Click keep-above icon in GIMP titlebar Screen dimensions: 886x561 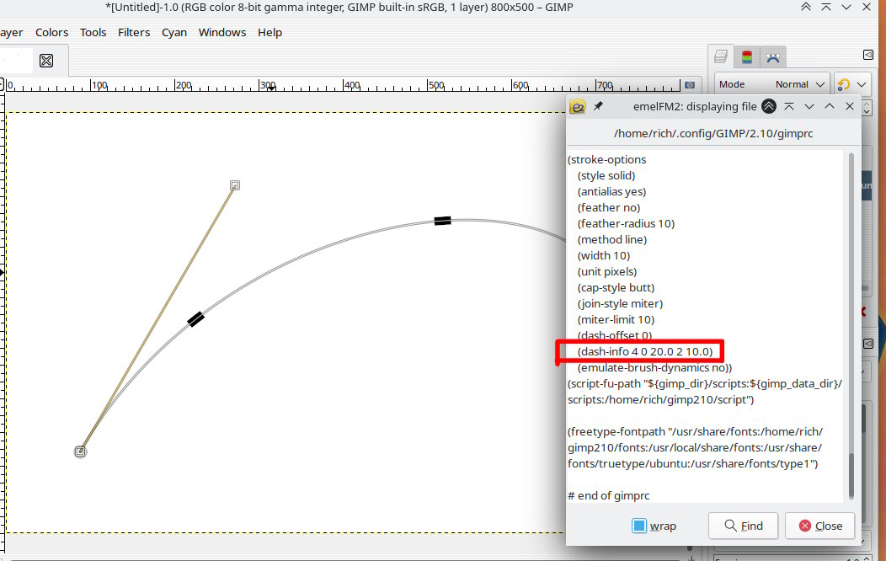click(806, 7)
